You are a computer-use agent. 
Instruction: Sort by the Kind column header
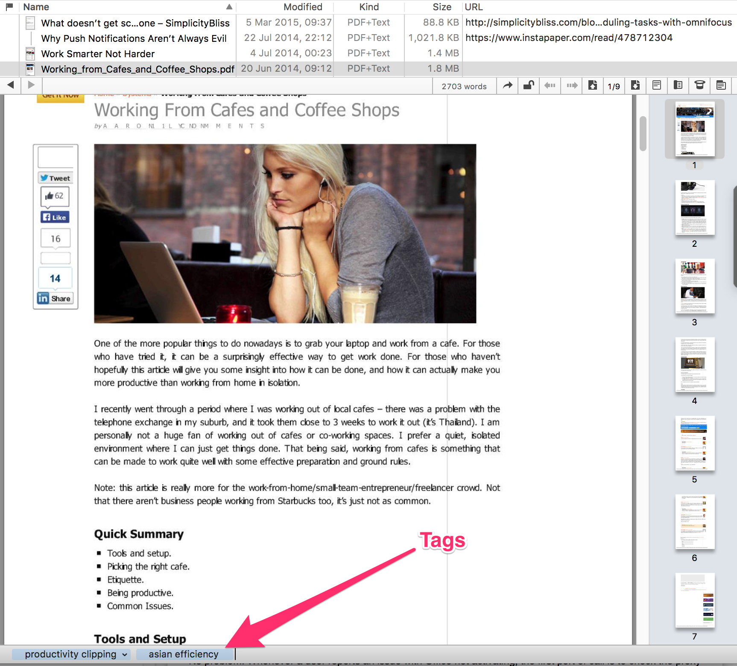pos(369,7)
